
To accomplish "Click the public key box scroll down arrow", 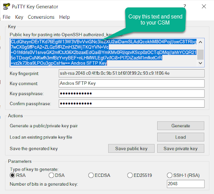I will [201, 63].
